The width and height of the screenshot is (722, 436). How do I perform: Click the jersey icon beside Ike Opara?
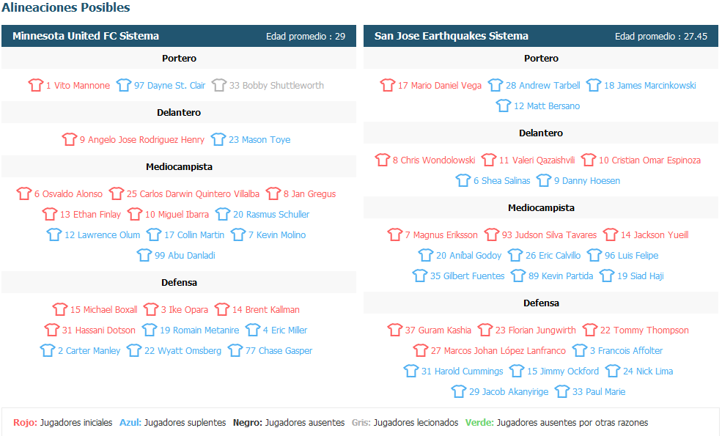(150, 309)
